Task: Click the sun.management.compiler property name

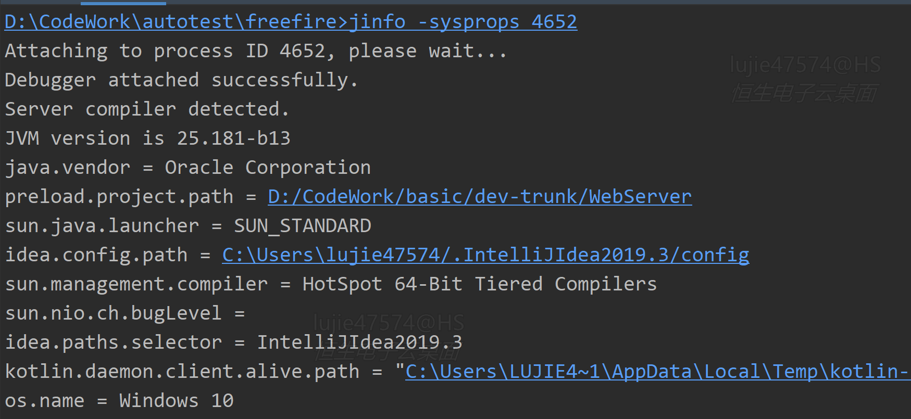Action: pyautogui.click(x=136, y=284)
